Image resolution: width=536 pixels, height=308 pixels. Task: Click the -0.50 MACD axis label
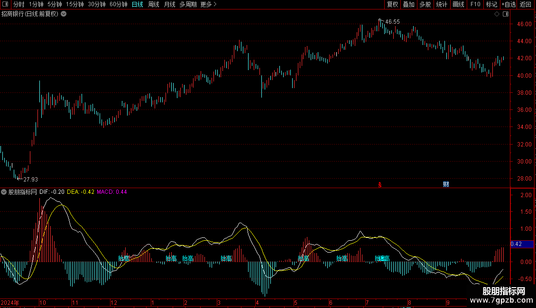[x=525, y=279]
